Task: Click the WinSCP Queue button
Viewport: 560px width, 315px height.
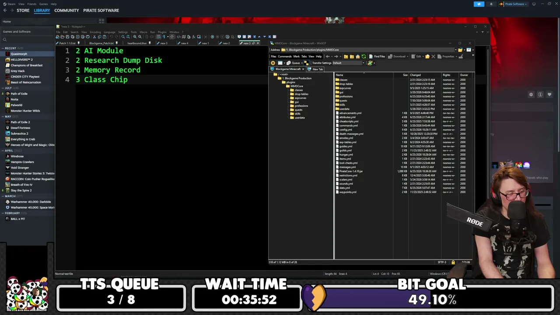Action: coord(294,63)
